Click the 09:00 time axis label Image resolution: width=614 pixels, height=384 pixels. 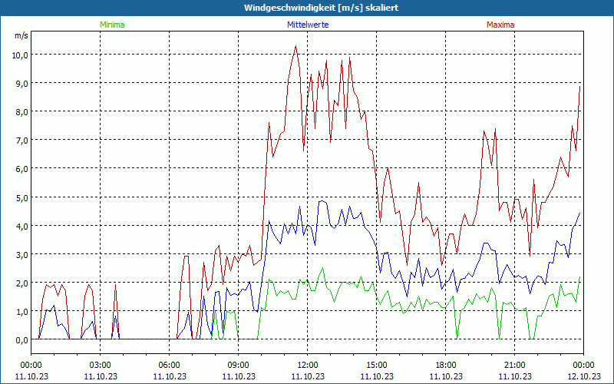click(239, 366)
